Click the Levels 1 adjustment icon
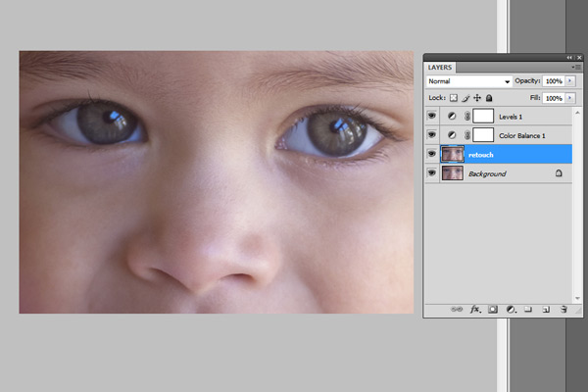The height and width of the screenshot is (392, 588). 452,117
